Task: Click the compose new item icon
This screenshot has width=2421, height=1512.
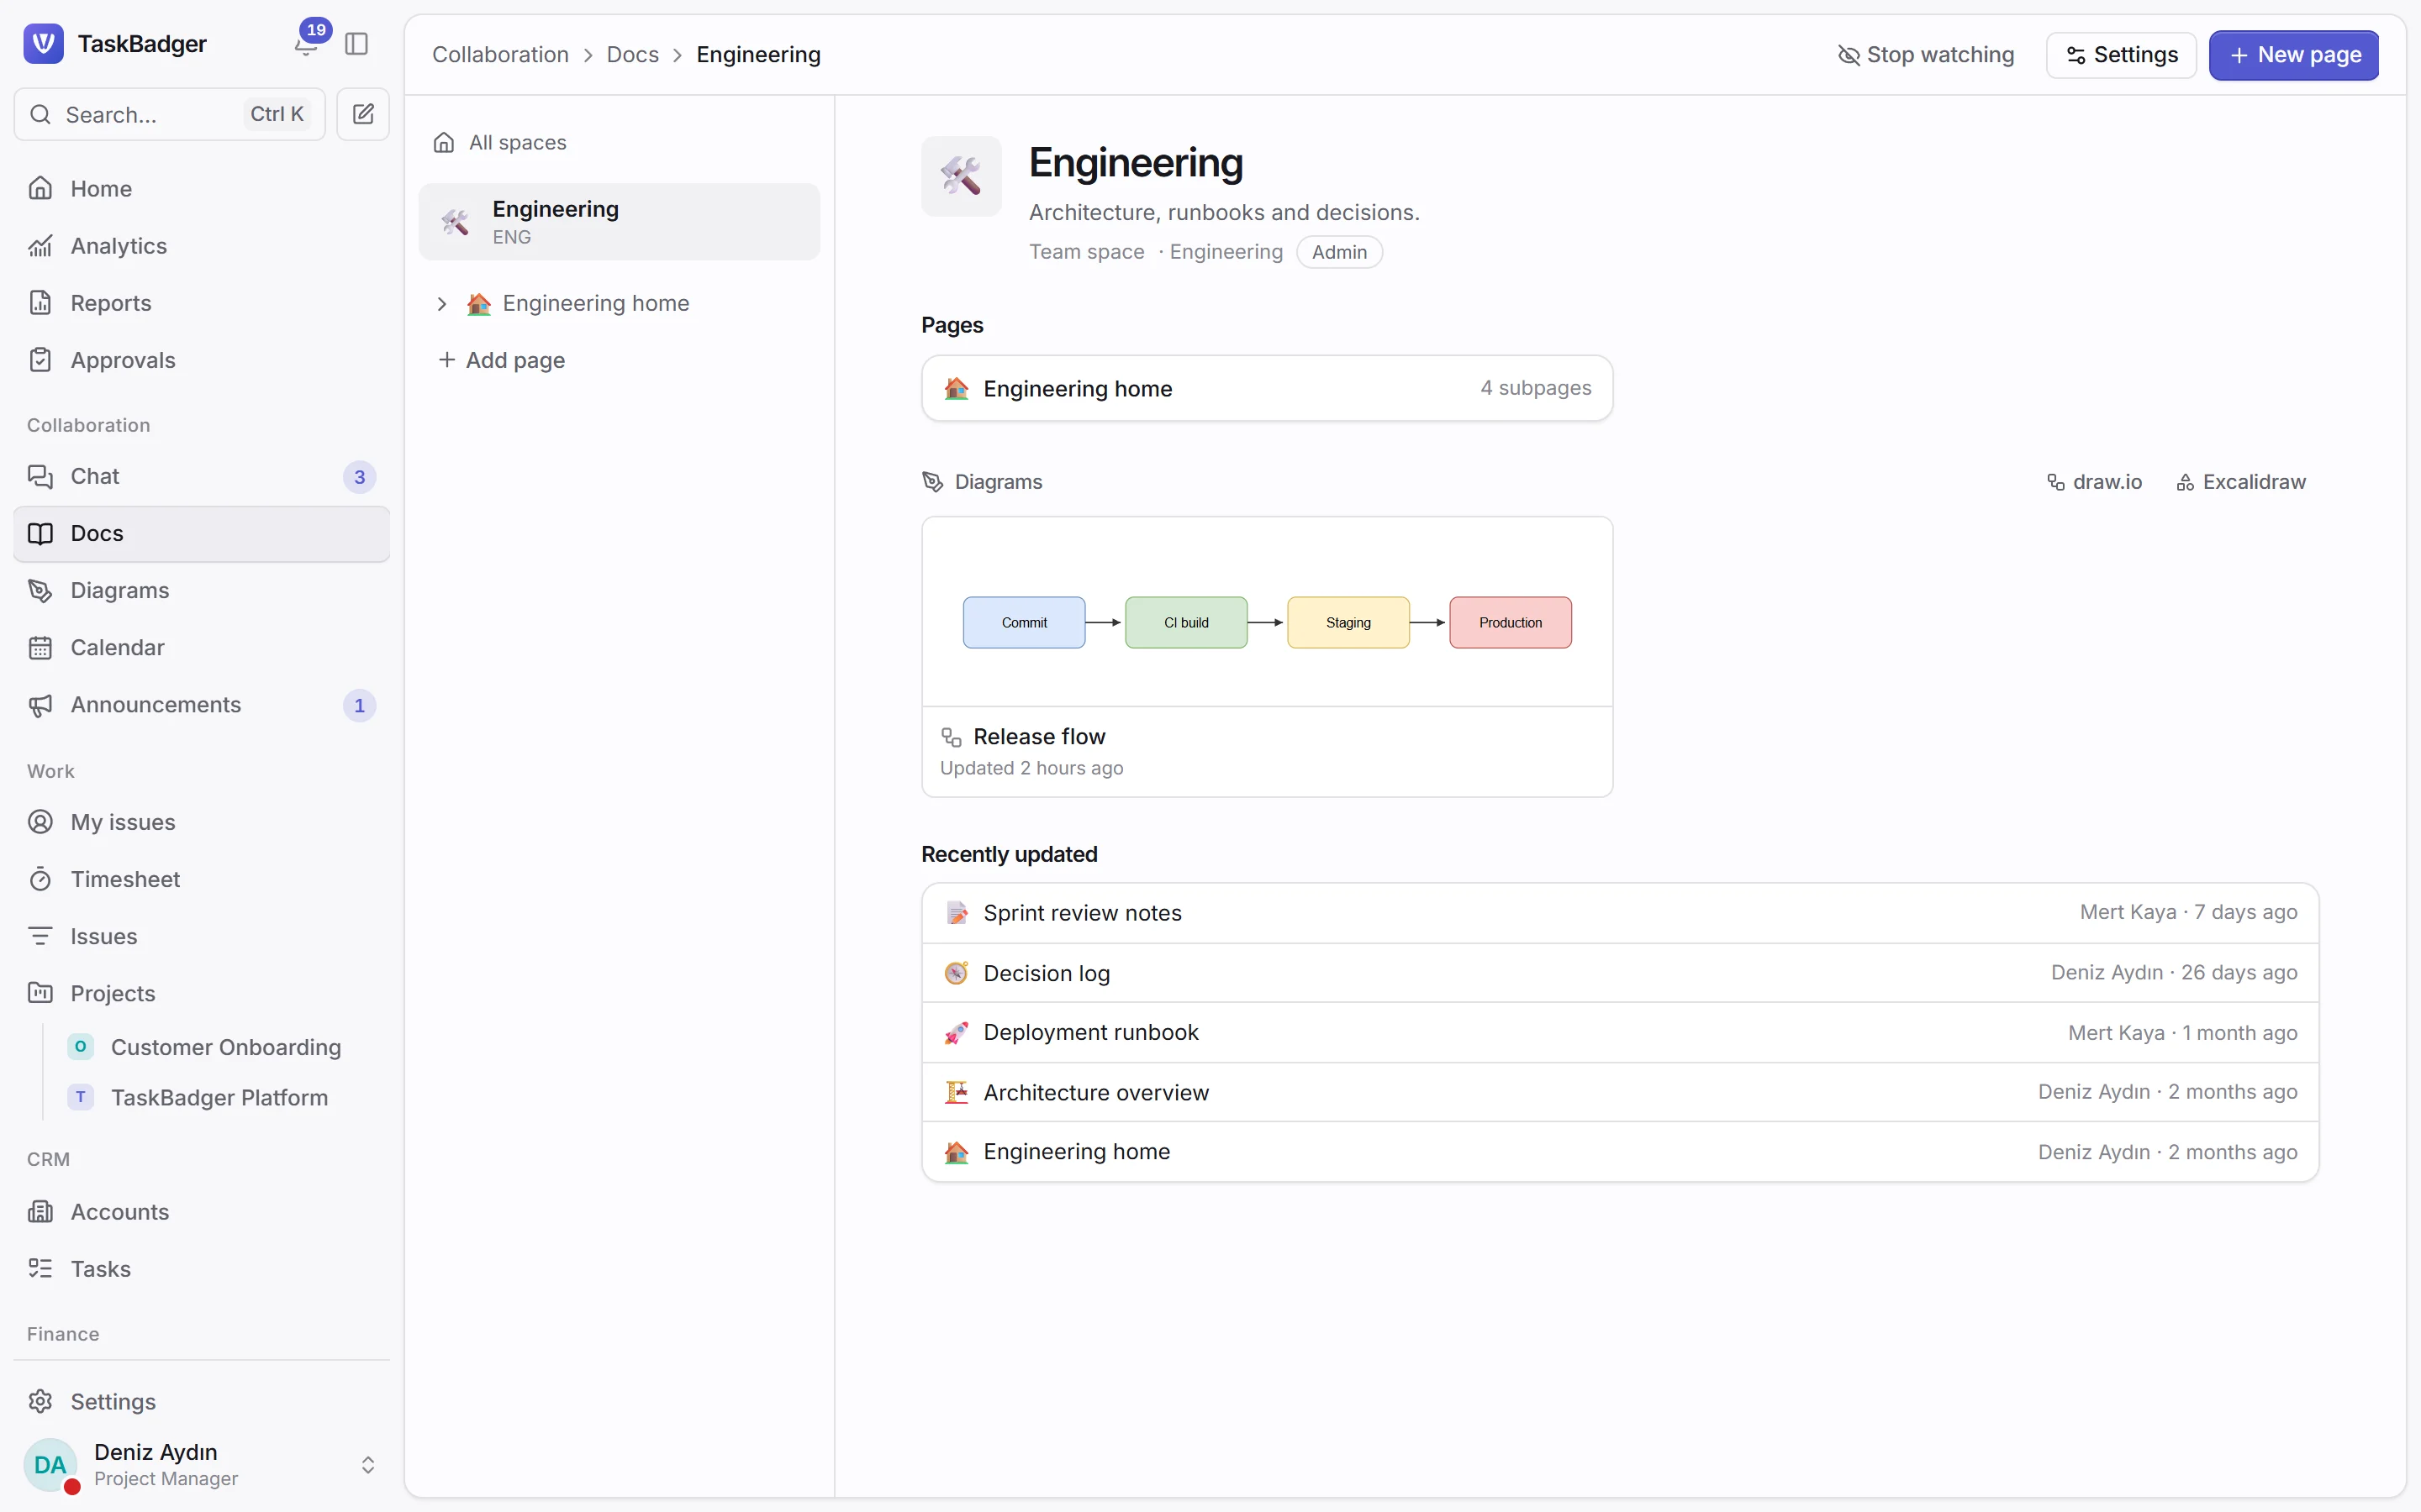Action: [x=363, y=114]
